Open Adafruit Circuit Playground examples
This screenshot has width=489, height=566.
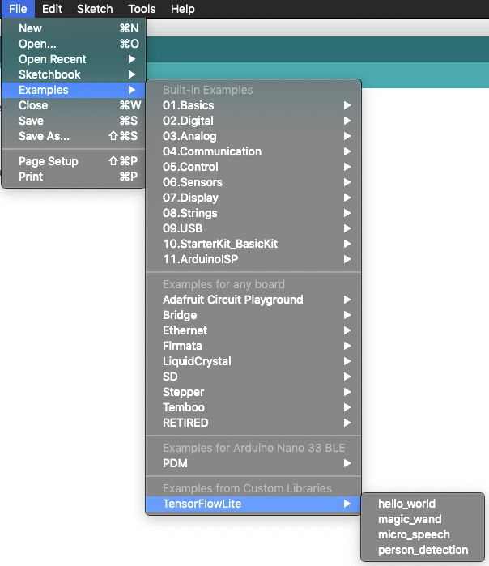pyautogui.click(x=253, y=300)
